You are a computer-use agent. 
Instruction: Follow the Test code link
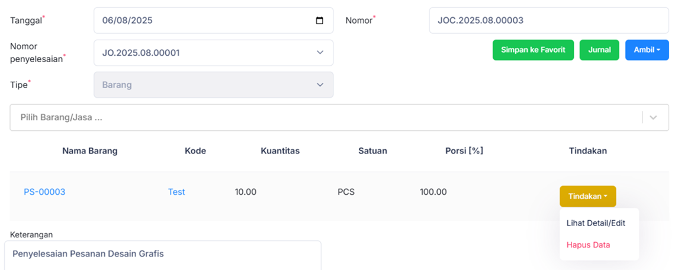tap(176, 192)
